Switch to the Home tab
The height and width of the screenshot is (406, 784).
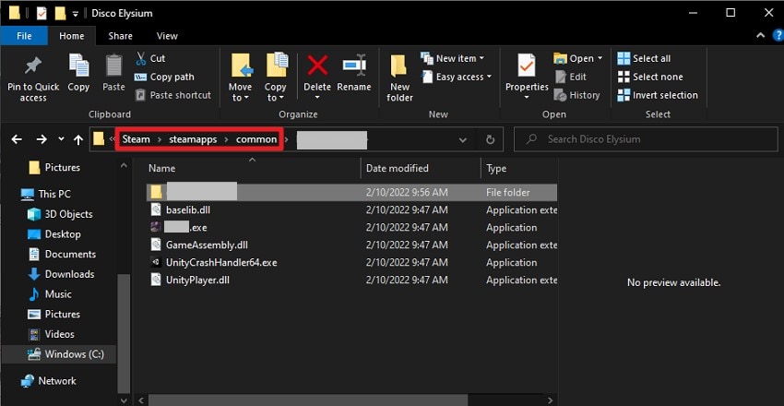72,35
